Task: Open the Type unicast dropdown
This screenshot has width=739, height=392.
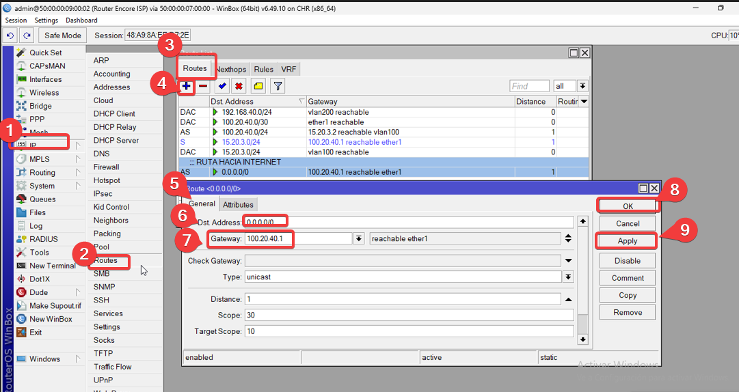Action: [x=567, y=277]
